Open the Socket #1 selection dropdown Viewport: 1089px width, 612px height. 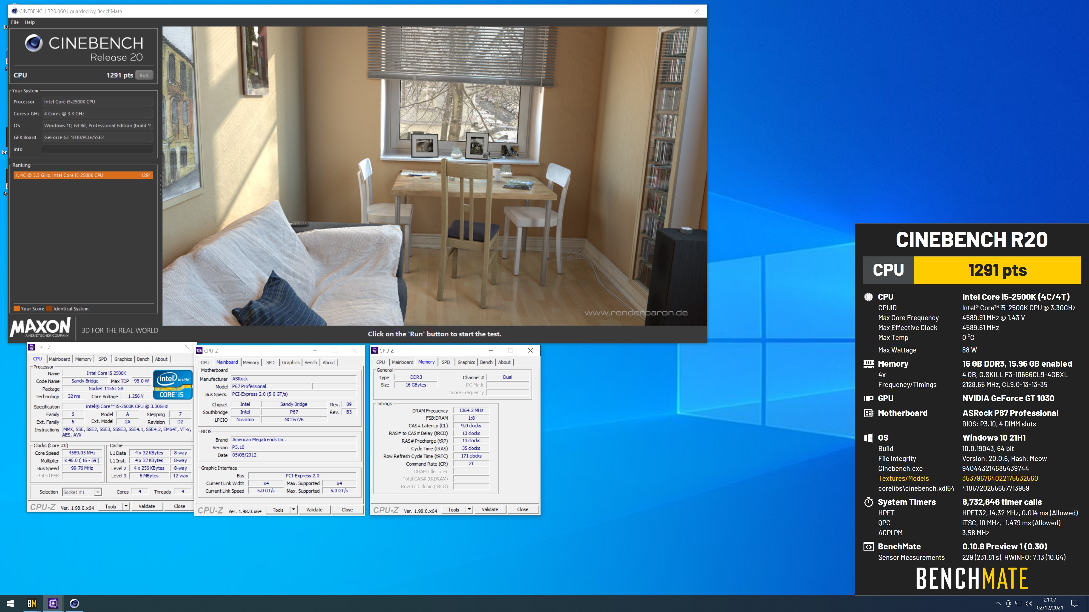(82, 492)
